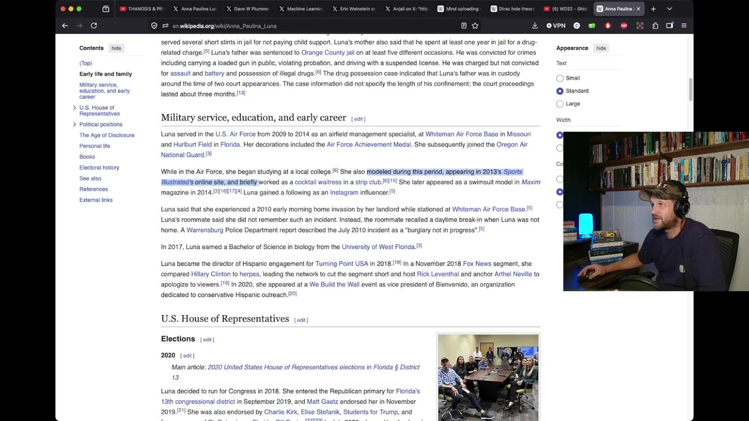Edit the U.S. House of Representatives section
Viewport: 749px width, 421px height.
pos(301,320)
